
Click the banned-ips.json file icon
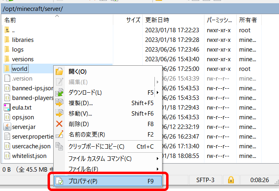point(7,88)
